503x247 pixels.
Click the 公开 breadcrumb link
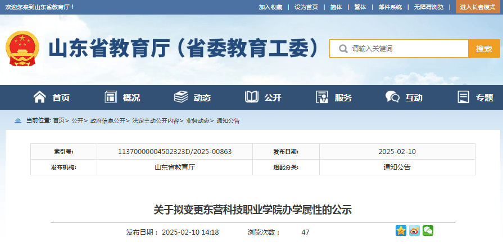[78, 121]
